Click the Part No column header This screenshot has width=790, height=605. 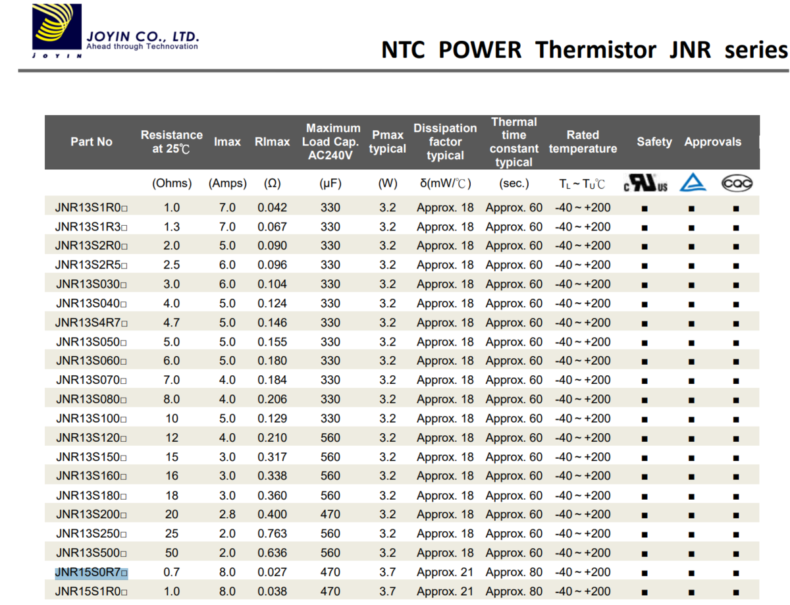(x=92, y=142)
